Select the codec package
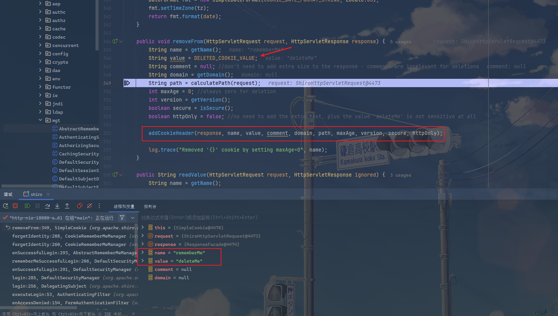This screenshot has height=316, width=558. pyautogui.click(x=59, y=37)
